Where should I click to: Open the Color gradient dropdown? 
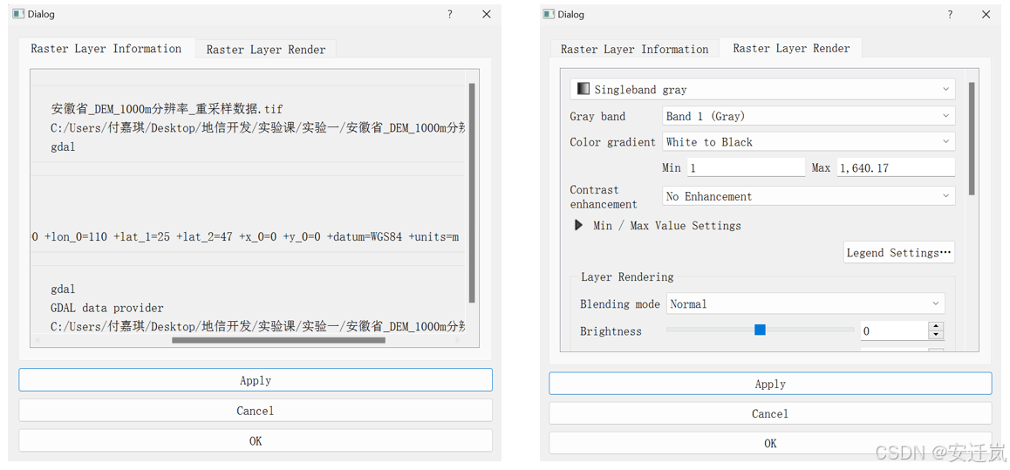click(x=808, y=142)
